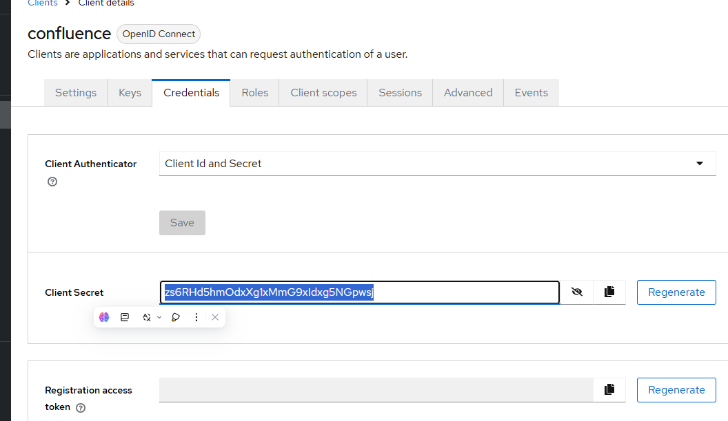Copy the Registration access token
728x421 pixels.
[609, 390]
